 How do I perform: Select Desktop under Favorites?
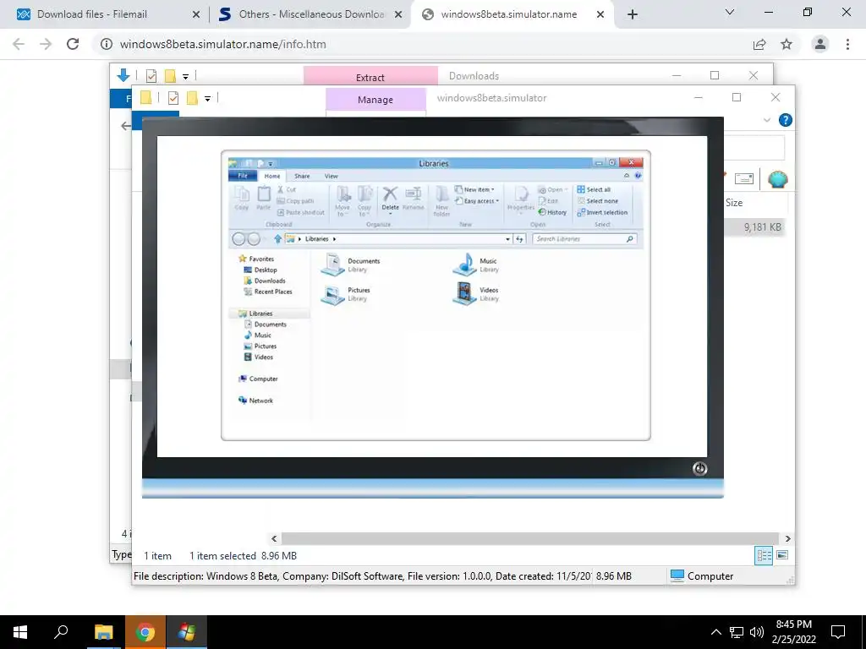(260, 270)
